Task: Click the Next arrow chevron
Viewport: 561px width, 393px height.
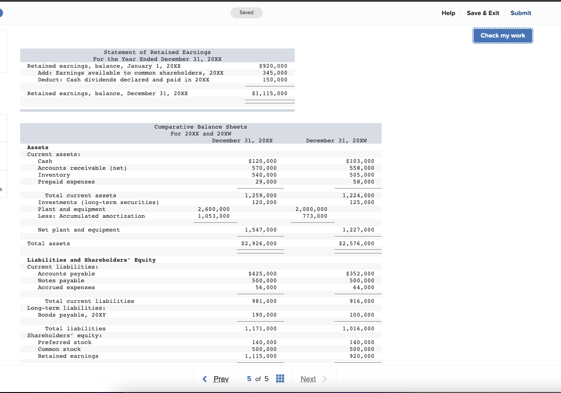Action: click(x=325, y=379)
